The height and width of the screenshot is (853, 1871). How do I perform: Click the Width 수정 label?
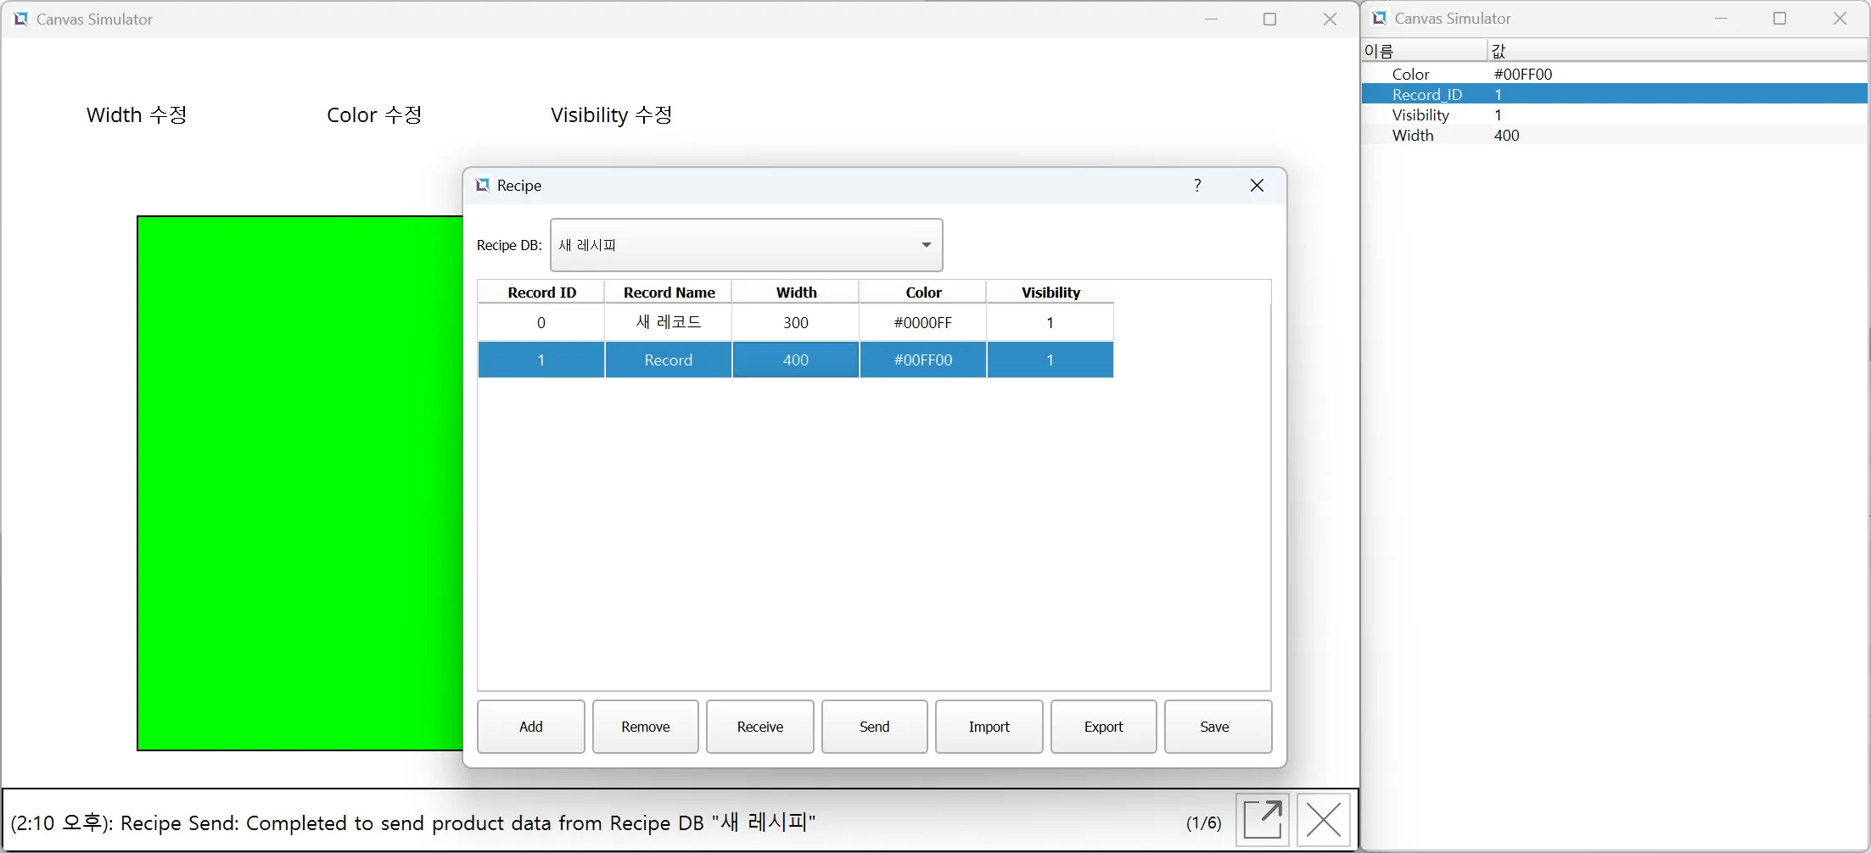[137, 115]
